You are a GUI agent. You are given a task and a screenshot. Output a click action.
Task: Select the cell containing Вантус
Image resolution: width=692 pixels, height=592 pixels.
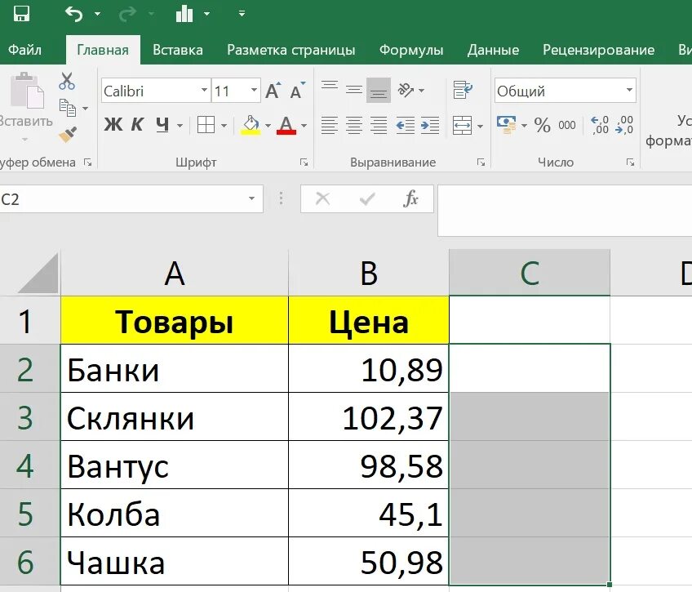(175, 465)
